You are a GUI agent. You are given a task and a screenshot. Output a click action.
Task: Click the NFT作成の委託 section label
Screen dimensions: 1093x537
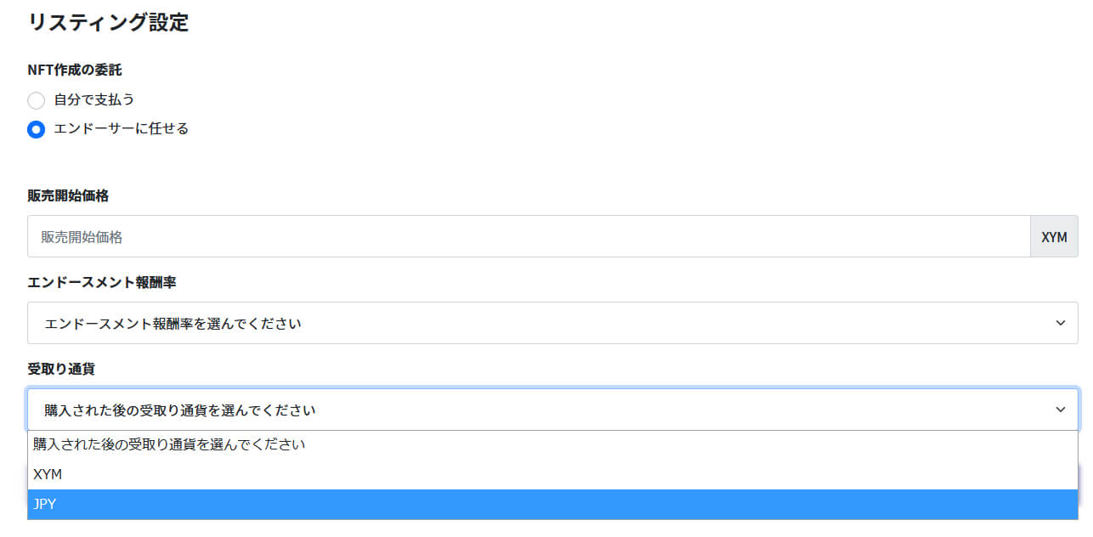pyautogui.click(x=75, y=71)
